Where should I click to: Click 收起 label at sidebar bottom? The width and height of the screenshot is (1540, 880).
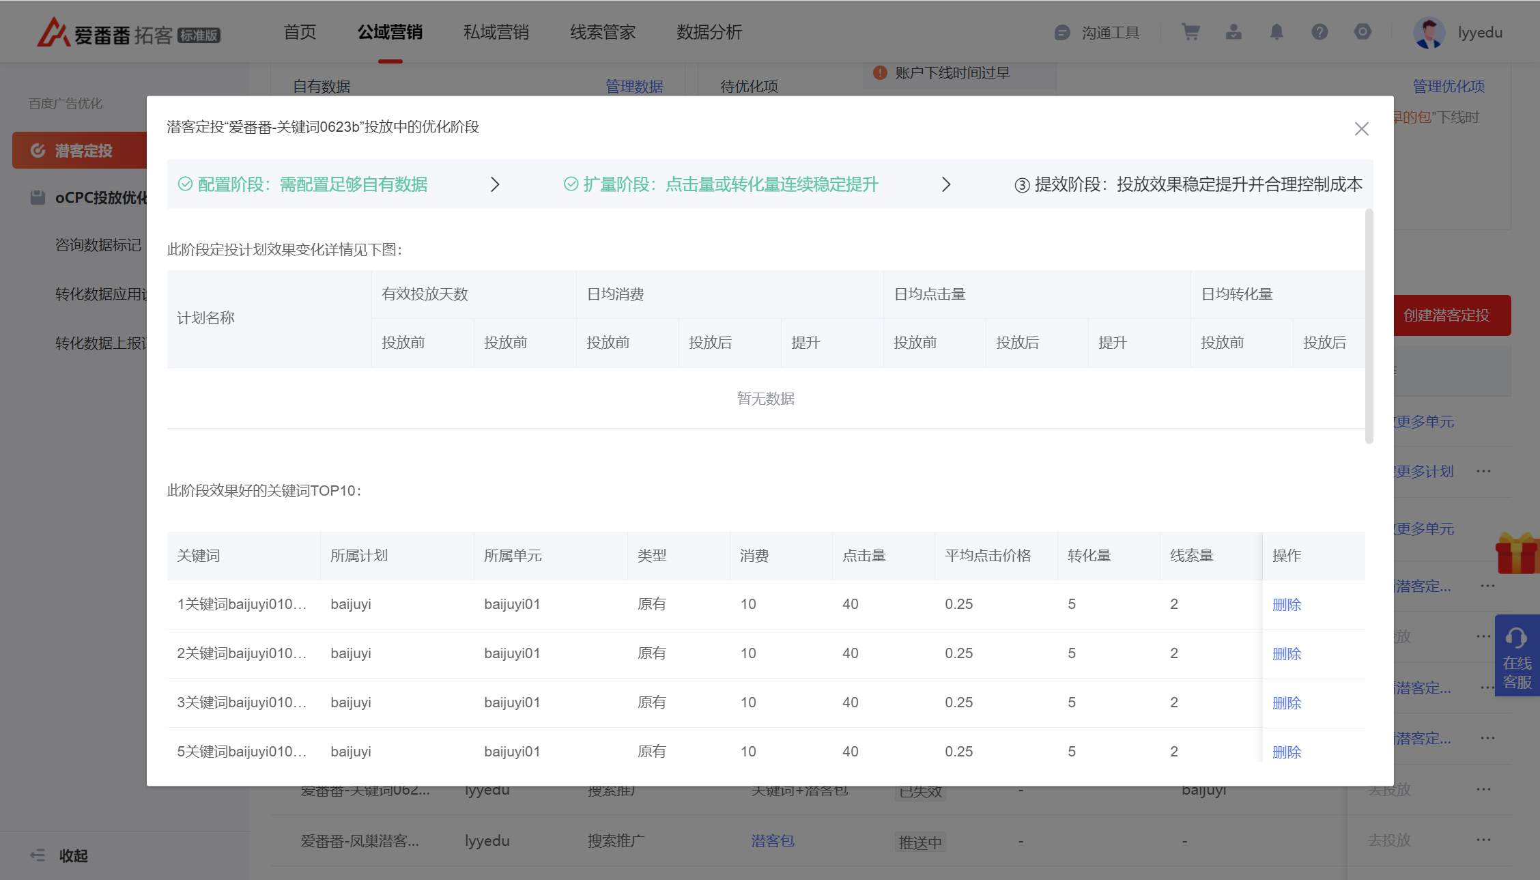[73, 856]
